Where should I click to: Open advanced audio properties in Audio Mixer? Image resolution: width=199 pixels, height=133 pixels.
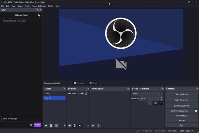tap(93, 126)
